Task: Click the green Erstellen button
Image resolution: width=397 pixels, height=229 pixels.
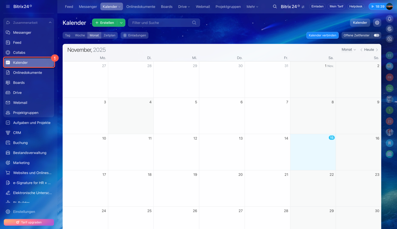Action: 105,23
